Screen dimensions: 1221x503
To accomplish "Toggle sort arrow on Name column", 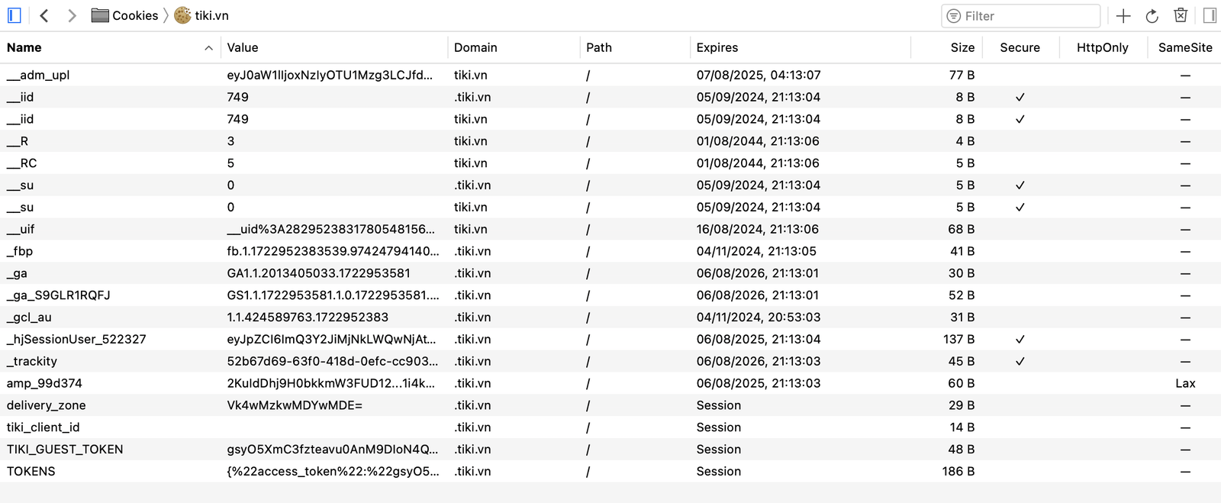I will (208, 47).
